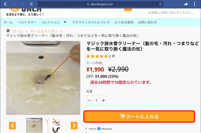
Task: Click the rakurakujack.com address bar
Action: (x=100, y=4)
